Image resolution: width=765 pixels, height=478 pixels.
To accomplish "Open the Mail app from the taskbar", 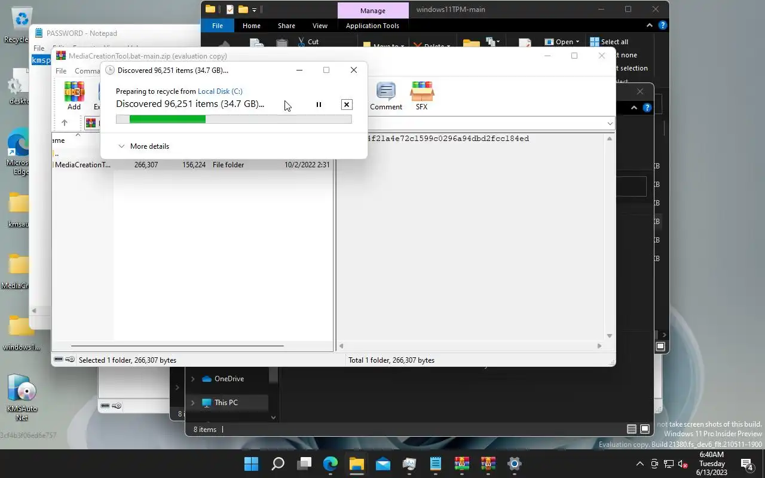I will [x=383, y=464].
